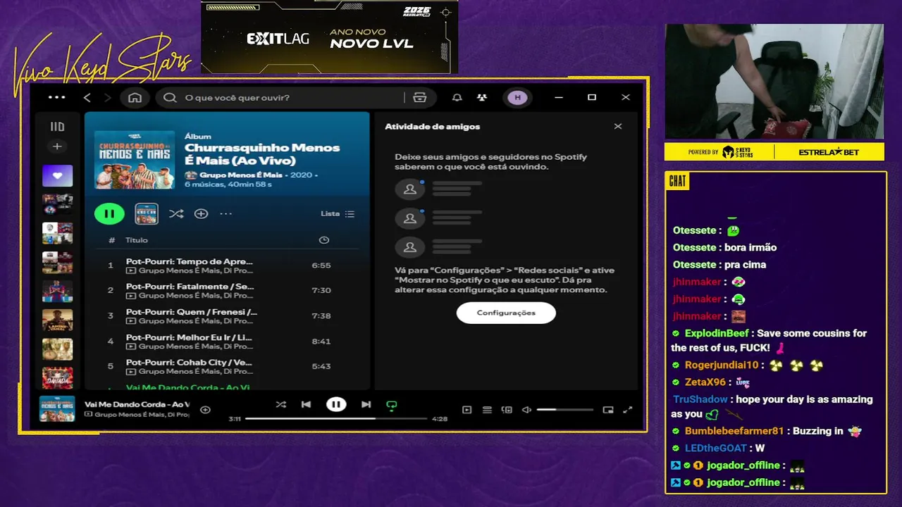Mute with the speaker icon
This screenshot has width=902, height=507.
point(526,410)
